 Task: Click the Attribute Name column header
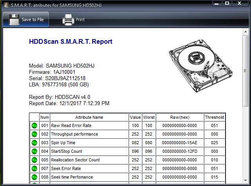[89, 117]
